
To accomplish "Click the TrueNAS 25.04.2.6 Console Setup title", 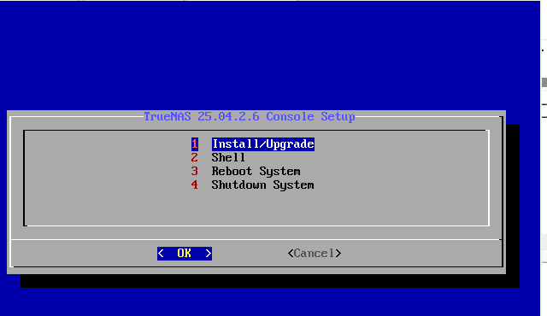I will coord(250,116).
